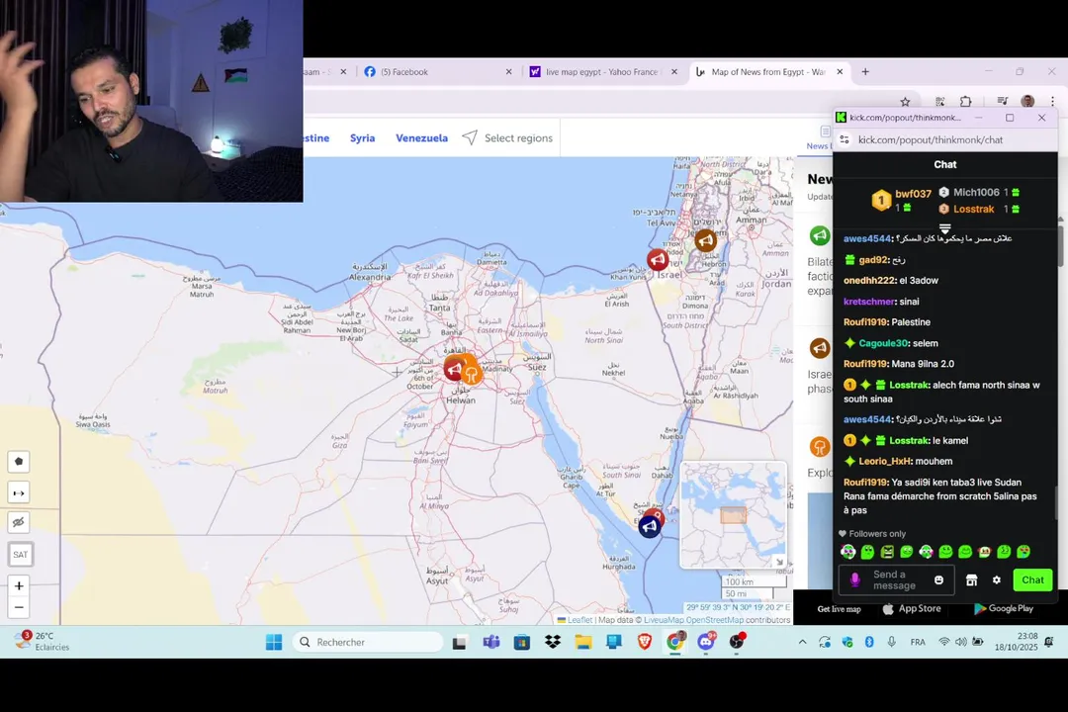Viewport: 1068px width, 712px height.
Task: Open a new browser tab
Action: coord(865,71)
